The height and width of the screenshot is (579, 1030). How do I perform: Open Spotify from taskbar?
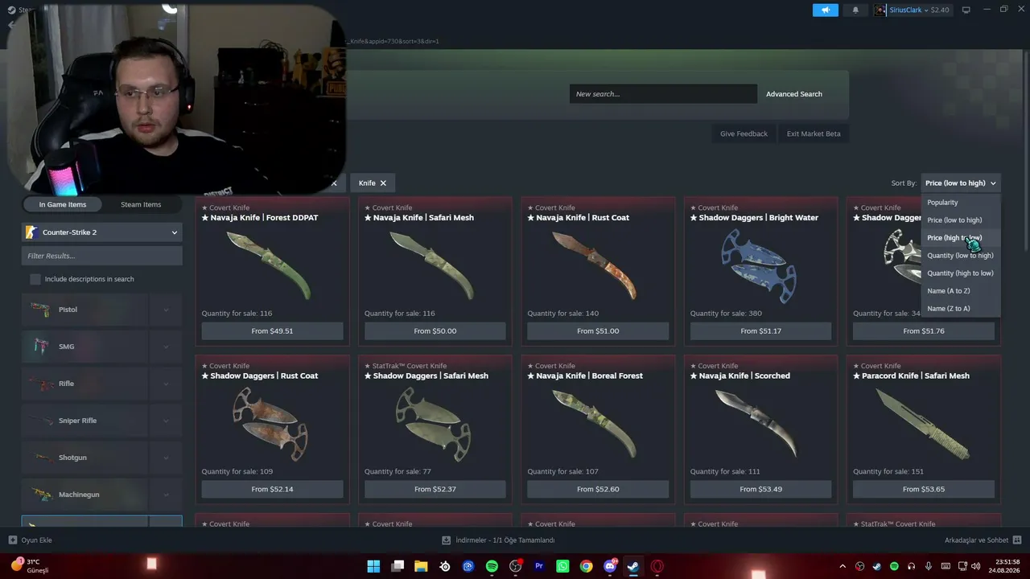(492, 566)
